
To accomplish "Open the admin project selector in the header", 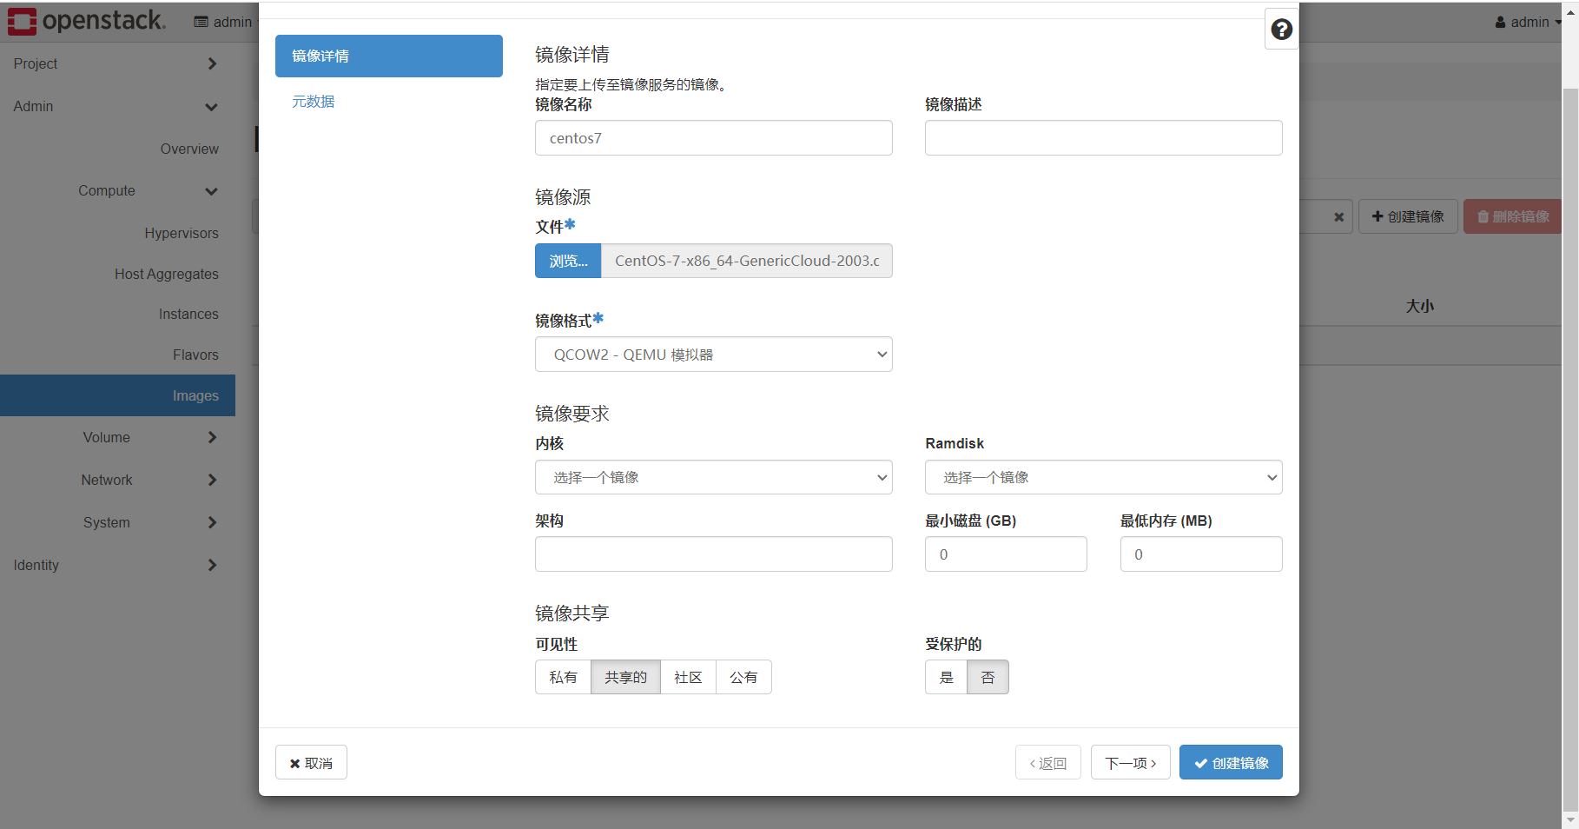I will 223,22.
